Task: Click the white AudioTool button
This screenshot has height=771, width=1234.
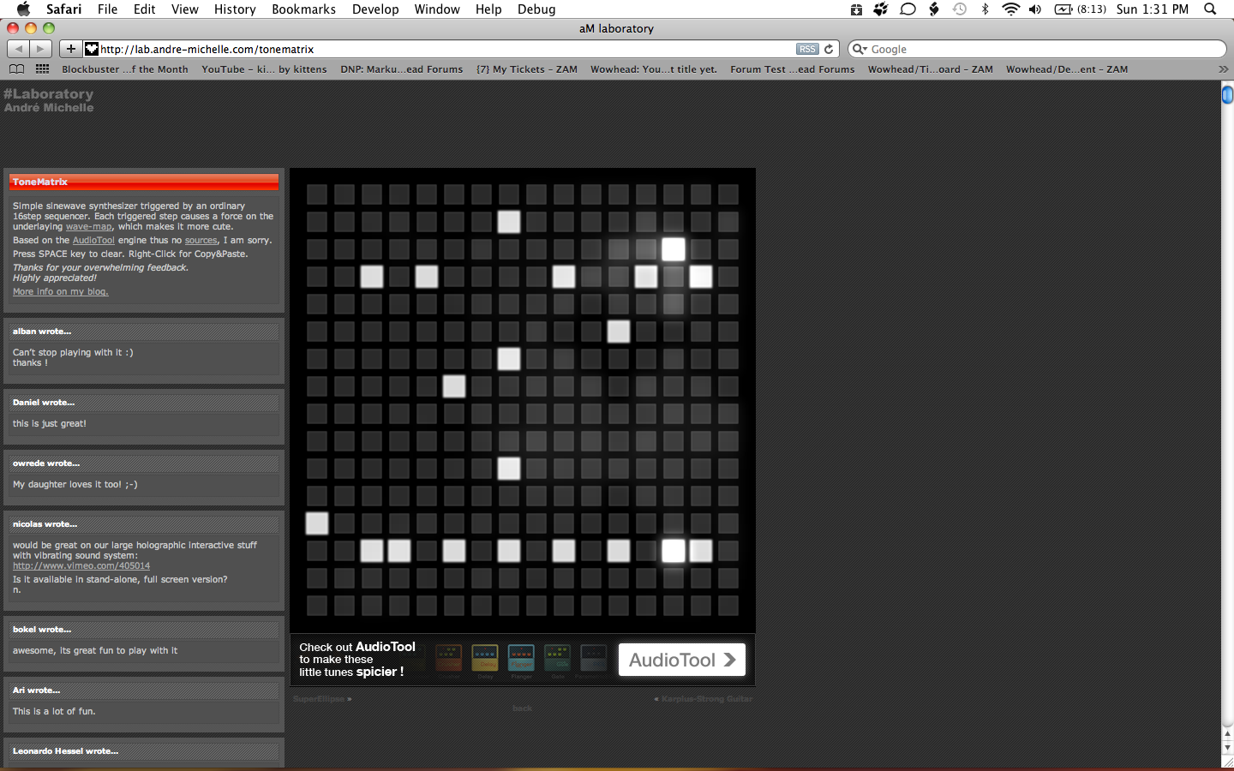Action: click(x=681, y=660)
